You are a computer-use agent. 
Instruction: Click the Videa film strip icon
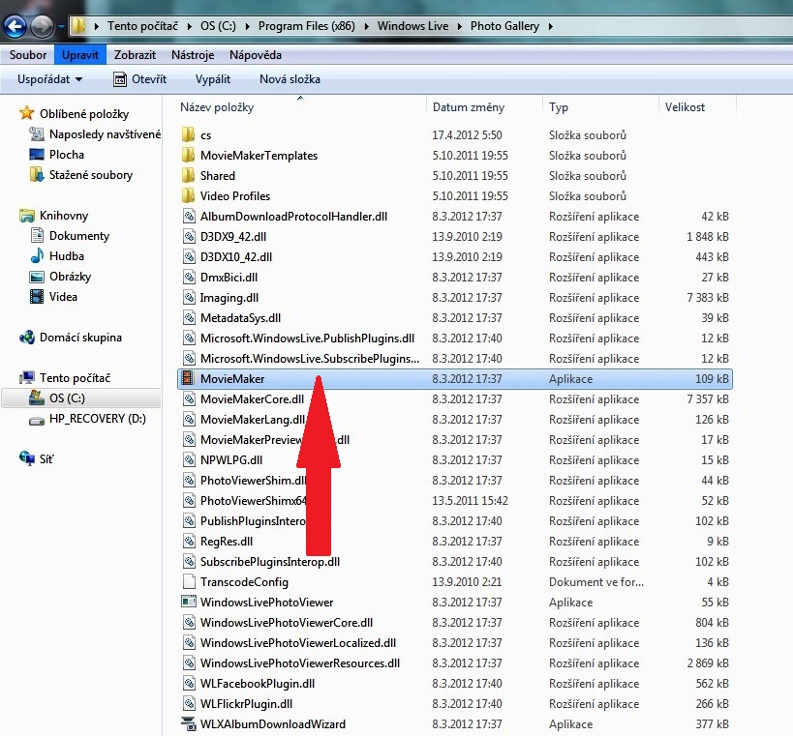pos(37,297)
